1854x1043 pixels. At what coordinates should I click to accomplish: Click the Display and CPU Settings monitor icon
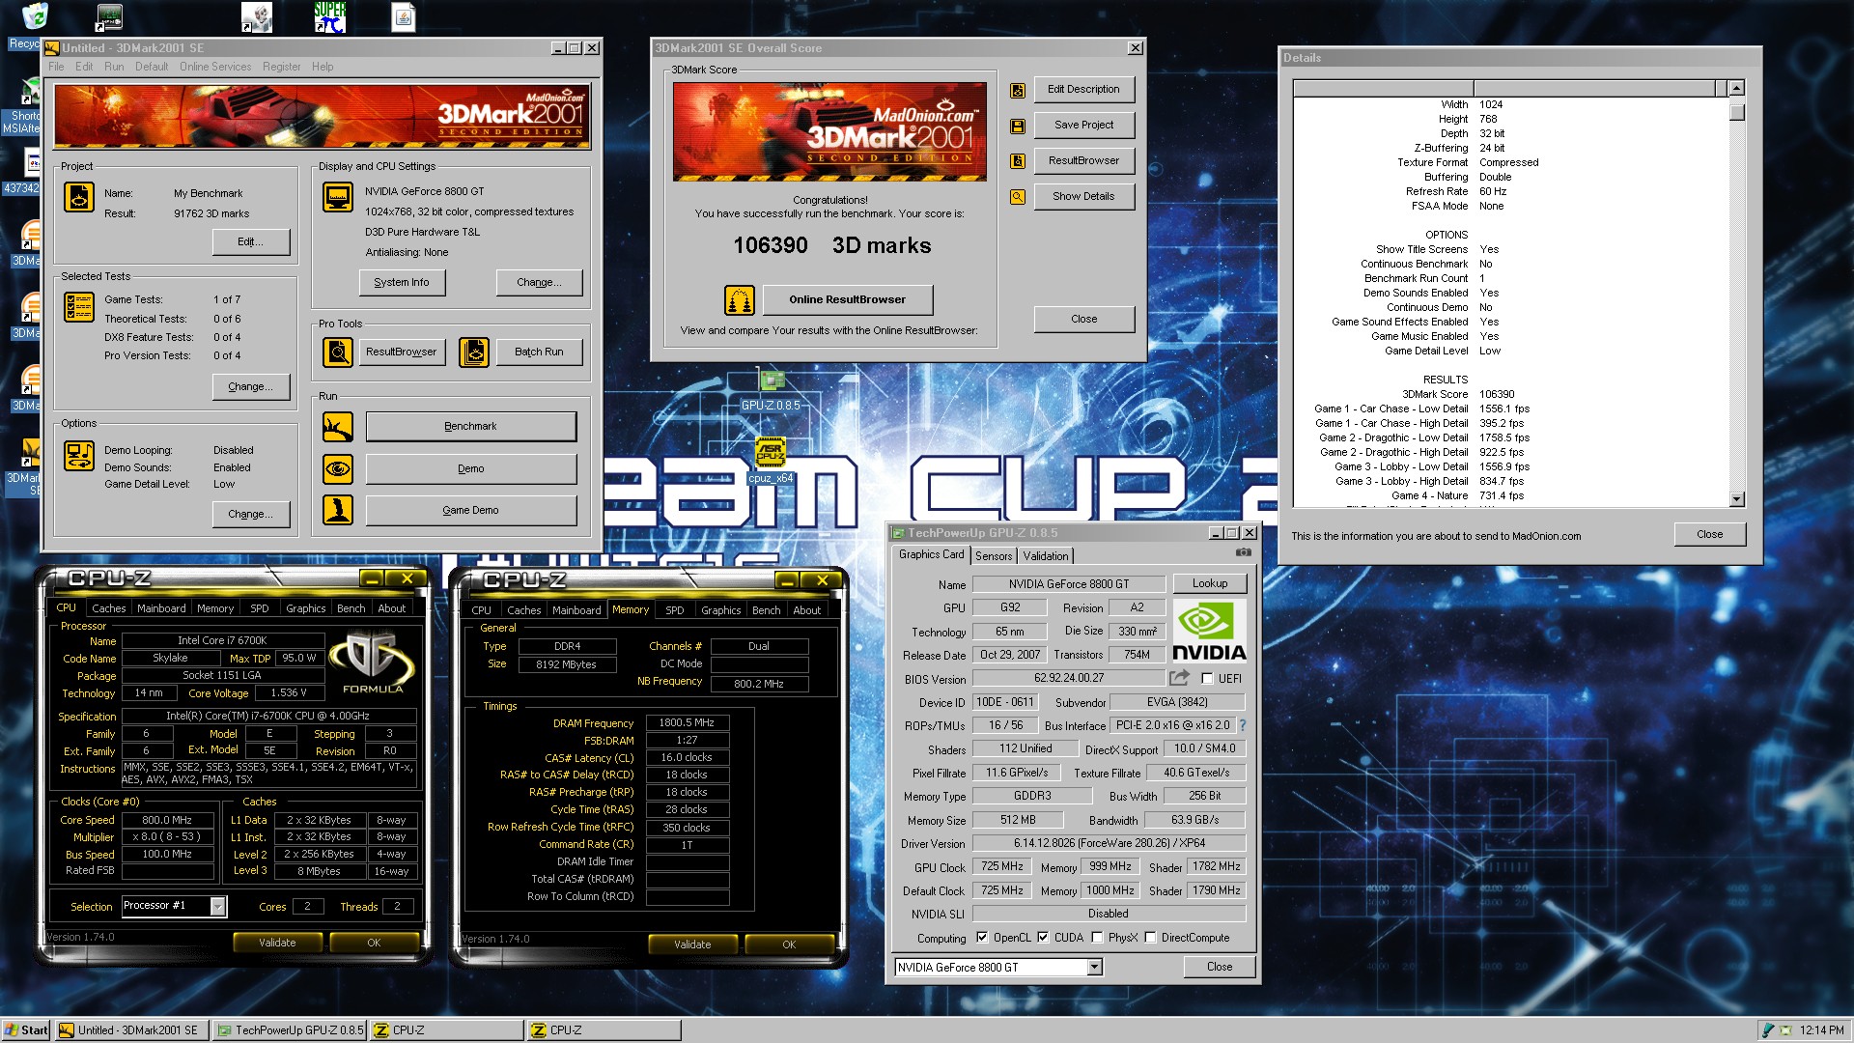(338, 197)
